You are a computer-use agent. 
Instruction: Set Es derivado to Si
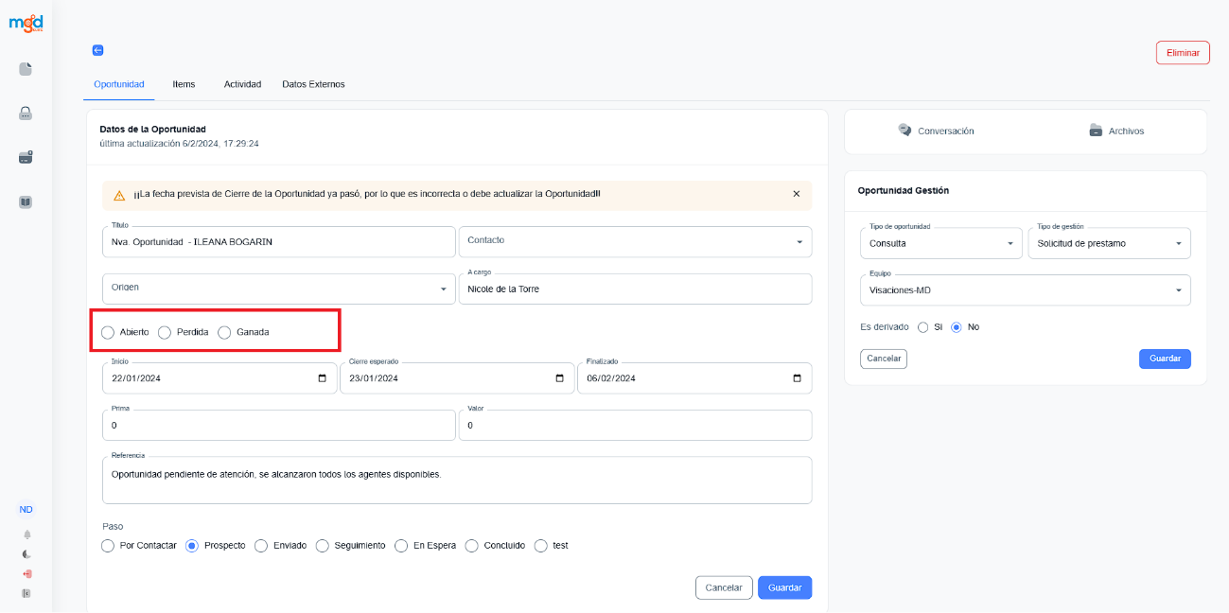click(x=923, y=327)
